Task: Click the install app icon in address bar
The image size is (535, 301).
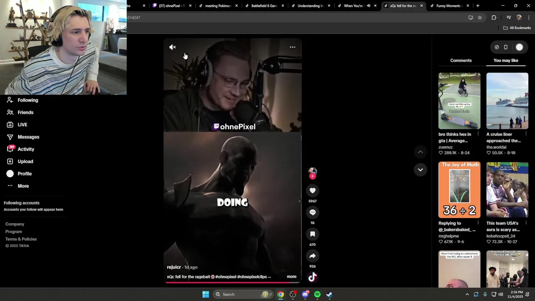Action: (471, 18)
